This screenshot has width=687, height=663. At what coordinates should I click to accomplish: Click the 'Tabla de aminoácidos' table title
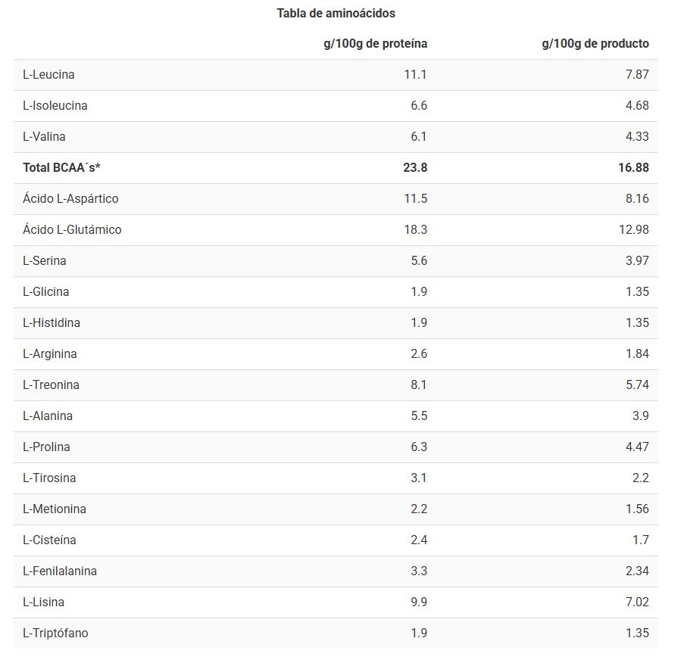[336, 13]
